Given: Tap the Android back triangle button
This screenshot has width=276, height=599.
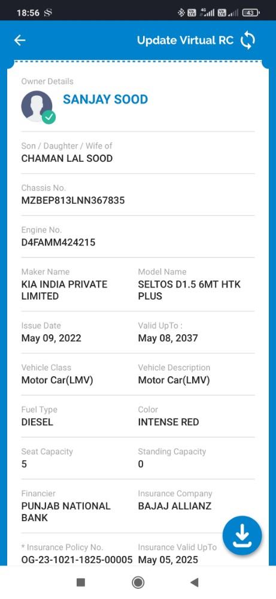Looking at the screenshot, I should point(195,582).
